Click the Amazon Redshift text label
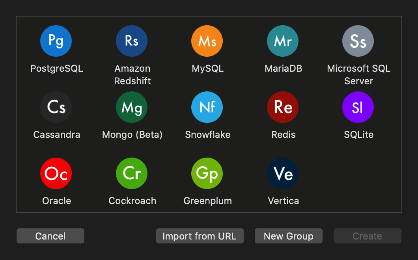418x260 pixels. [x=132, y=74]
